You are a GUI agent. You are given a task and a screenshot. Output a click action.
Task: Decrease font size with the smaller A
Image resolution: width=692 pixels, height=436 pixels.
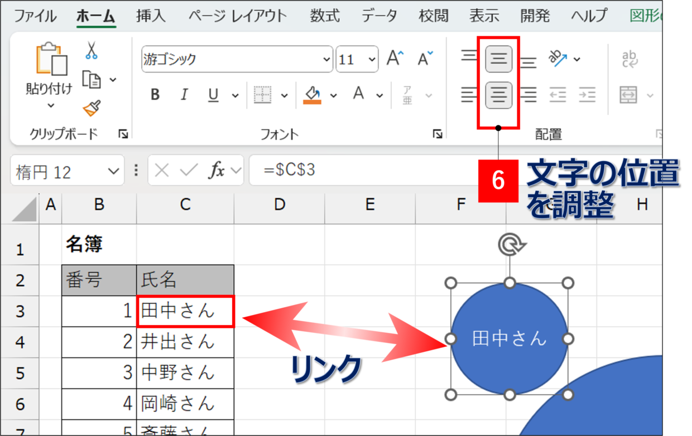point(425,59)
